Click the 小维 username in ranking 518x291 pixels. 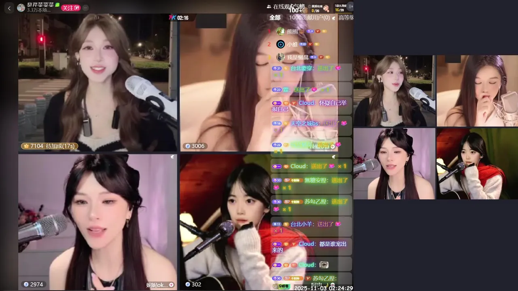292,44
